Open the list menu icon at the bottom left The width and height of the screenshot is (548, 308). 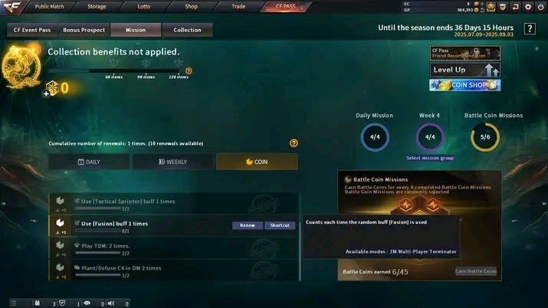coord(13,303)
